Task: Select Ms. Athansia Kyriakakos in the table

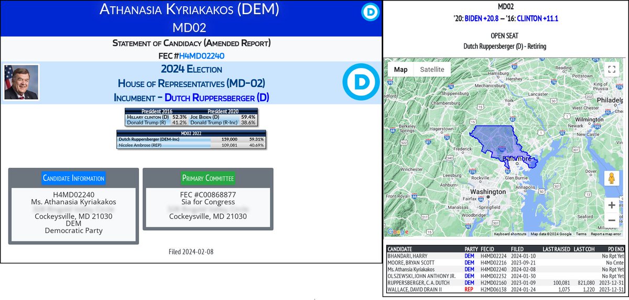Action: [506, 269]
